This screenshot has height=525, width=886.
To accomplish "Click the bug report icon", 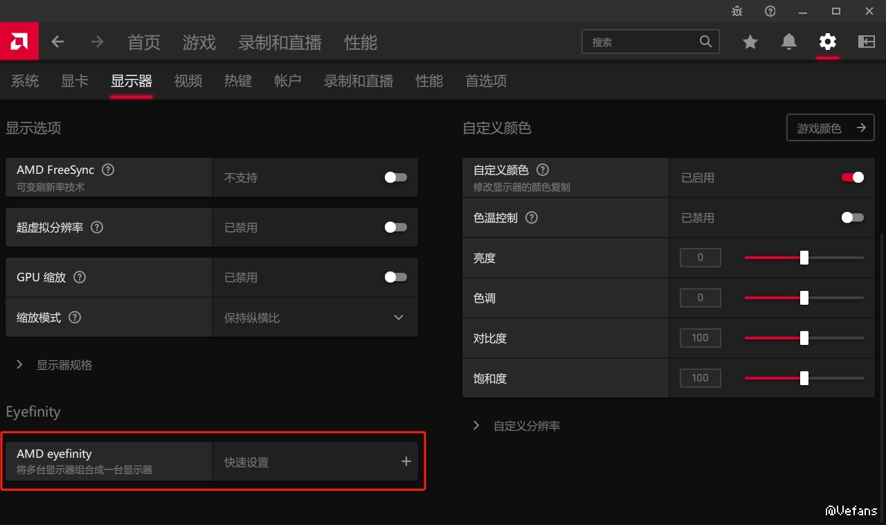I will tap(737, 11).
